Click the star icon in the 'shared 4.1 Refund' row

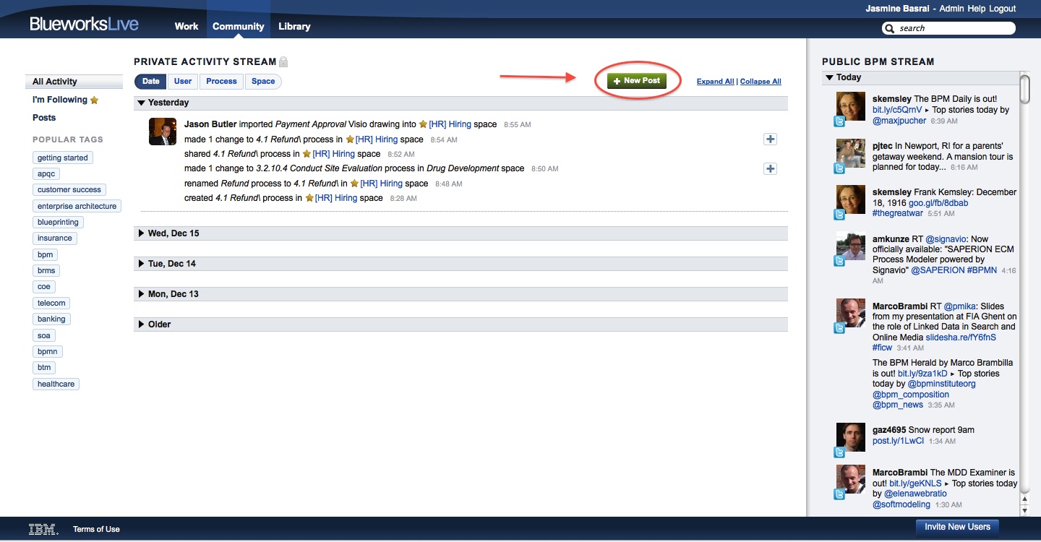click(307, 154)
